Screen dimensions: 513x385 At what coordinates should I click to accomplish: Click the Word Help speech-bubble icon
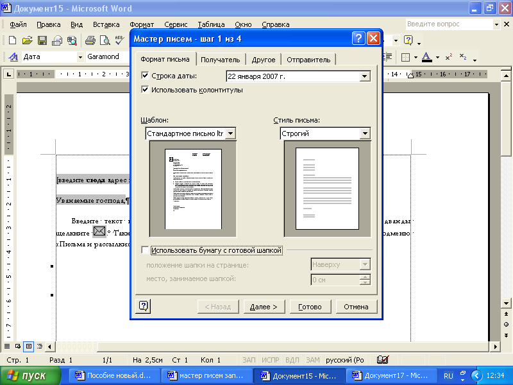pos(408,40)
